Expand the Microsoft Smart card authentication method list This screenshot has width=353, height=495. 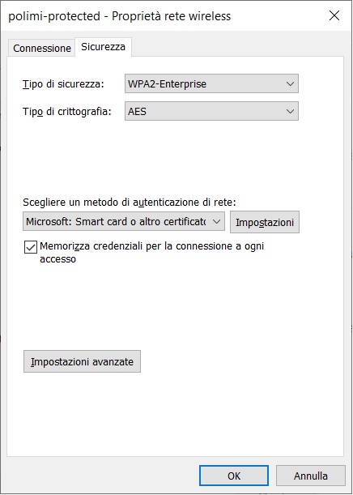(124, 221)
